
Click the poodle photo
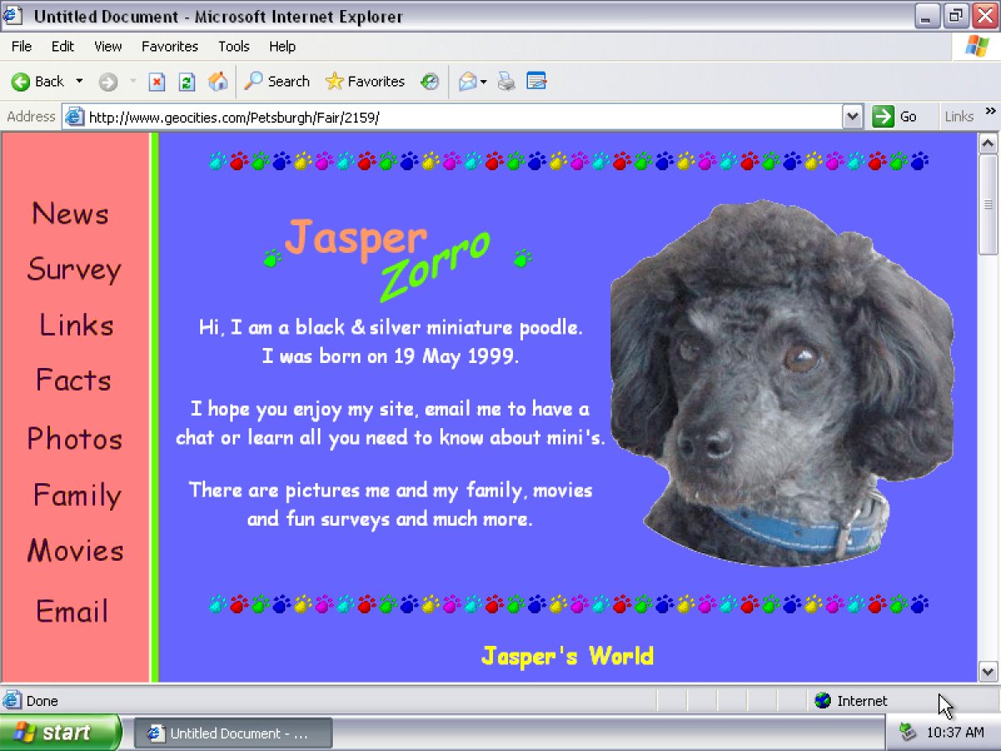click(782, 382)
